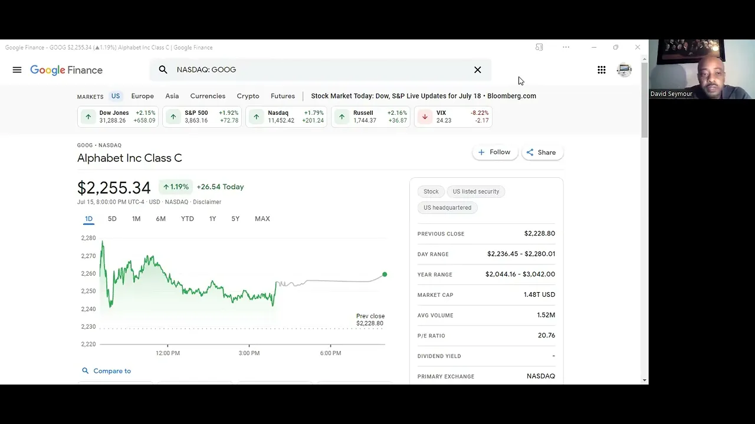Click the cast icon in title bar
Screen dimensions: 755x424
539,47
